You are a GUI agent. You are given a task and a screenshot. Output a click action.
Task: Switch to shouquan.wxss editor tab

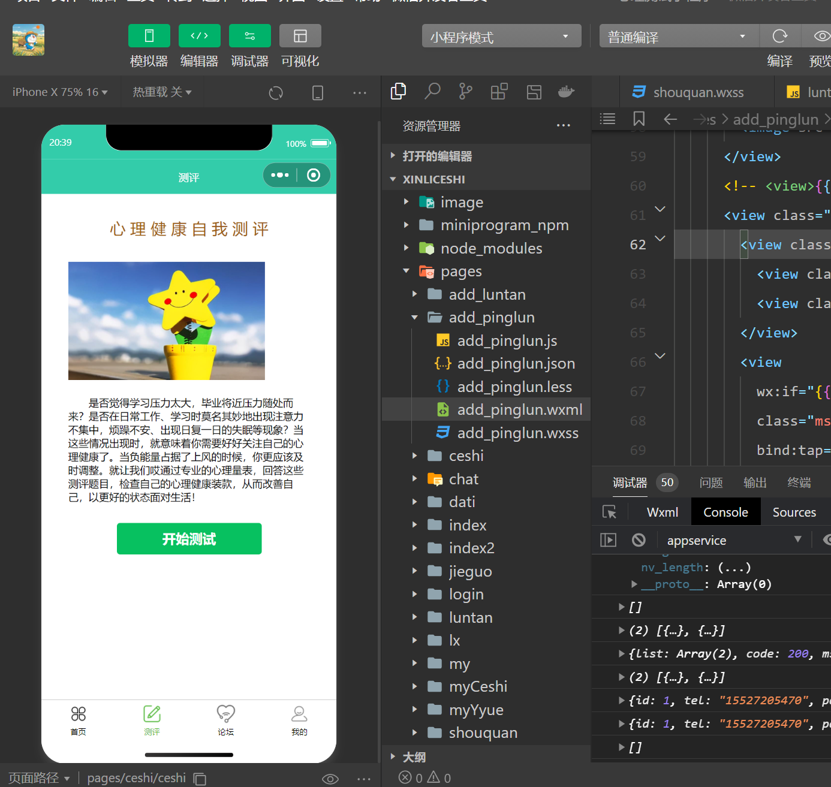[695, 92]
